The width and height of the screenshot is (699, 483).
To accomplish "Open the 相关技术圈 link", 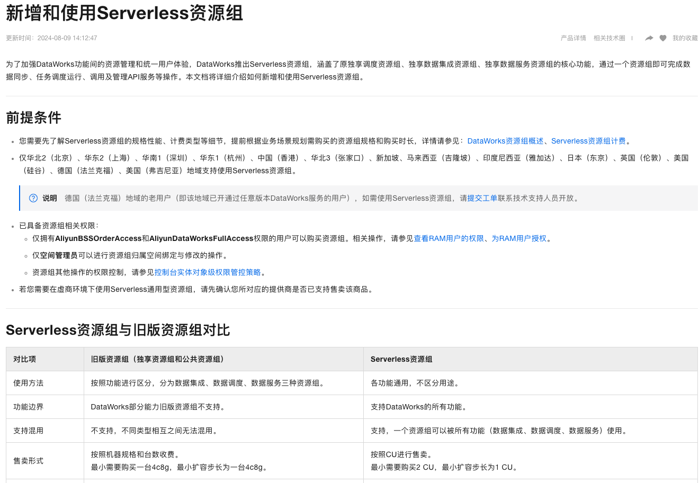I will point(610,38).
